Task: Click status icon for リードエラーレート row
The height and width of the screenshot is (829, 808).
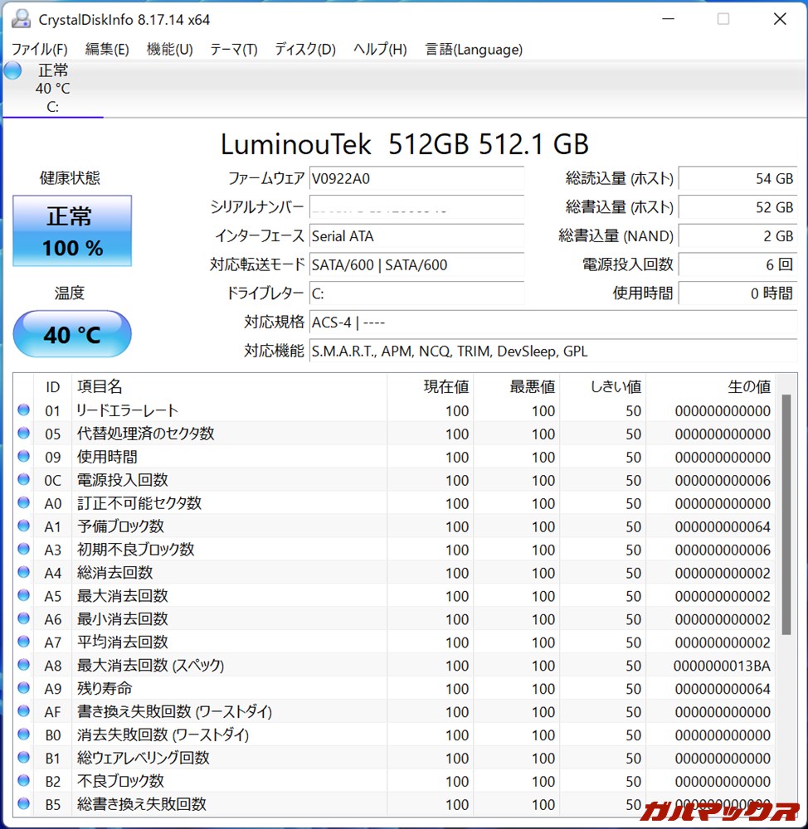Action: point(23,410)
